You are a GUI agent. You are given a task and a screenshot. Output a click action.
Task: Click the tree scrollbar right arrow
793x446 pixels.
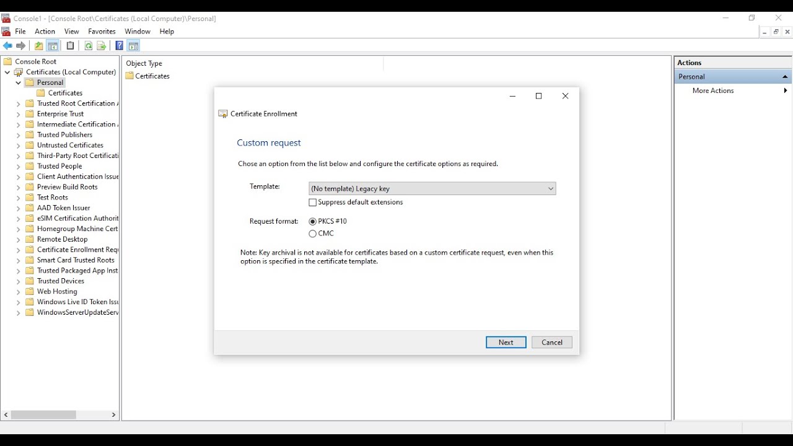[x=113, y=415]
